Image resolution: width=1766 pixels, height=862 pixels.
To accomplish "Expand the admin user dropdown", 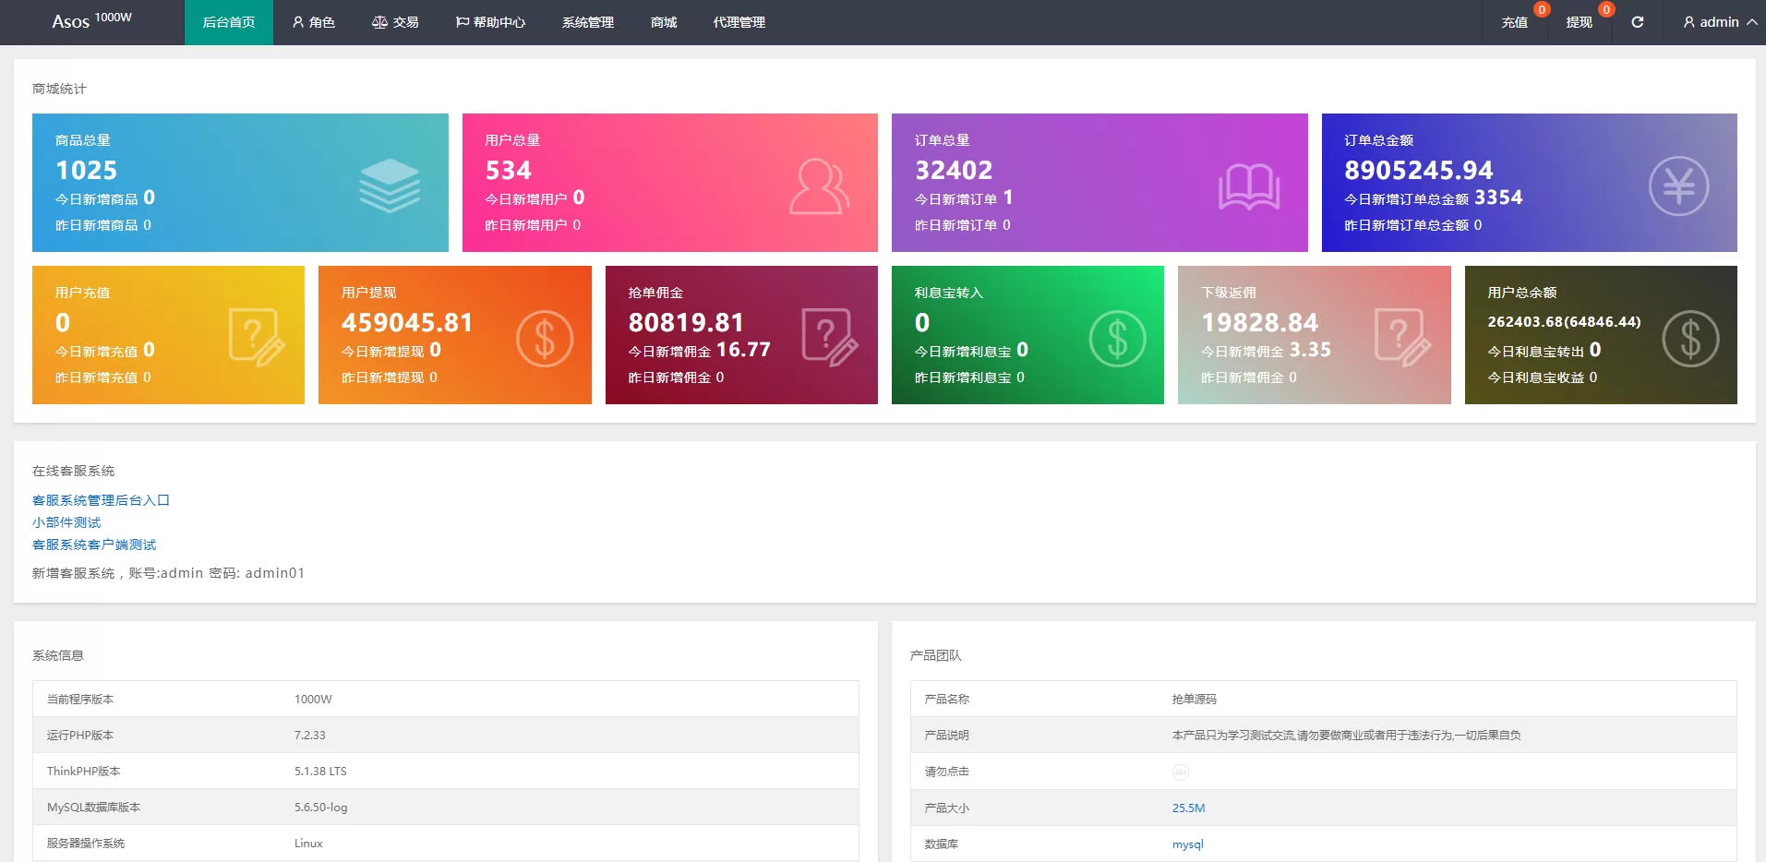I will tap(1719, 22).
